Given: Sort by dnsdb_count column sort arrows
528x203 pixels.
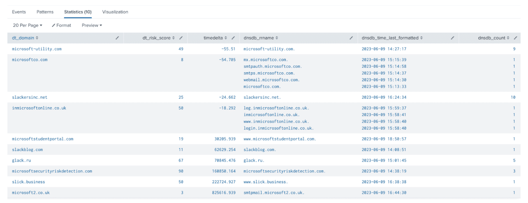Looking at the screenshot, I should coord(509,38).
